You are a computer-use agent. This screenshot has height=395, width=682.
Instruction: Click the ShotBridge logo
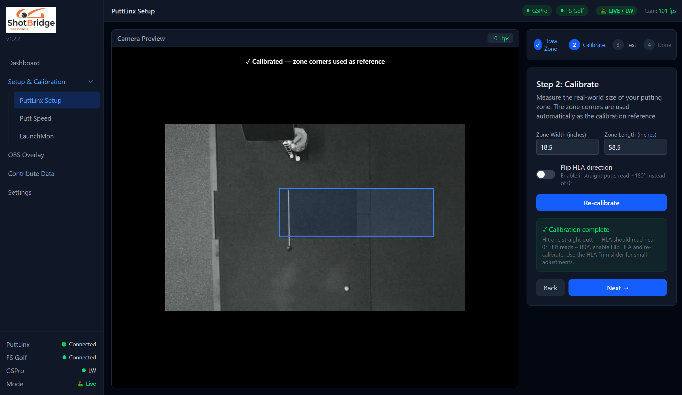point(31,20)
